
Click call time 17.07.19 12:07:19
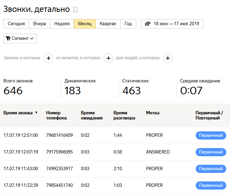(x=21, y=152)
